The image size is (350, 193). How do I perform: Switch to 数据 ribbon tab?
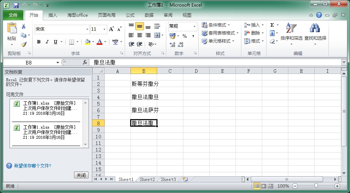point(149,15)
